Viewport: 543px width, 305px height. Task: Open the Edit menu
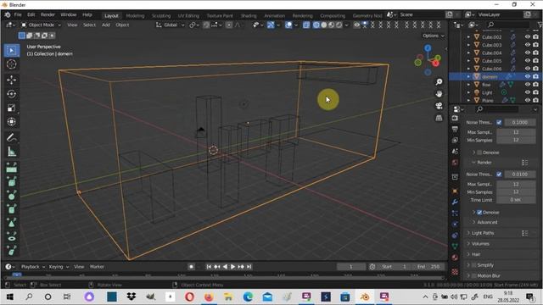[x=31, y=15]
